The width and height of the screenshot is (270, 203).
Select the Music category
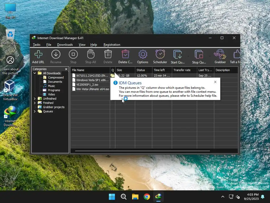coord(49,86)
